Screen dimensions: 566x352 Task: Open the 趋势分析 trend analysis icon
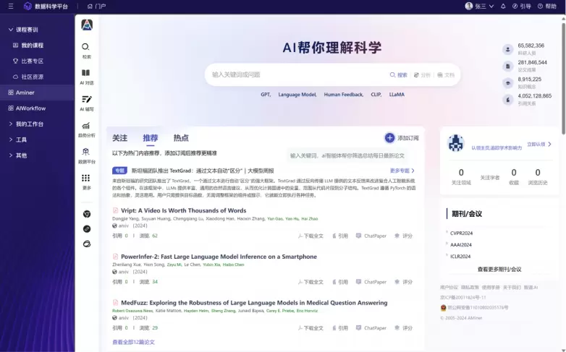pos(86,126)
